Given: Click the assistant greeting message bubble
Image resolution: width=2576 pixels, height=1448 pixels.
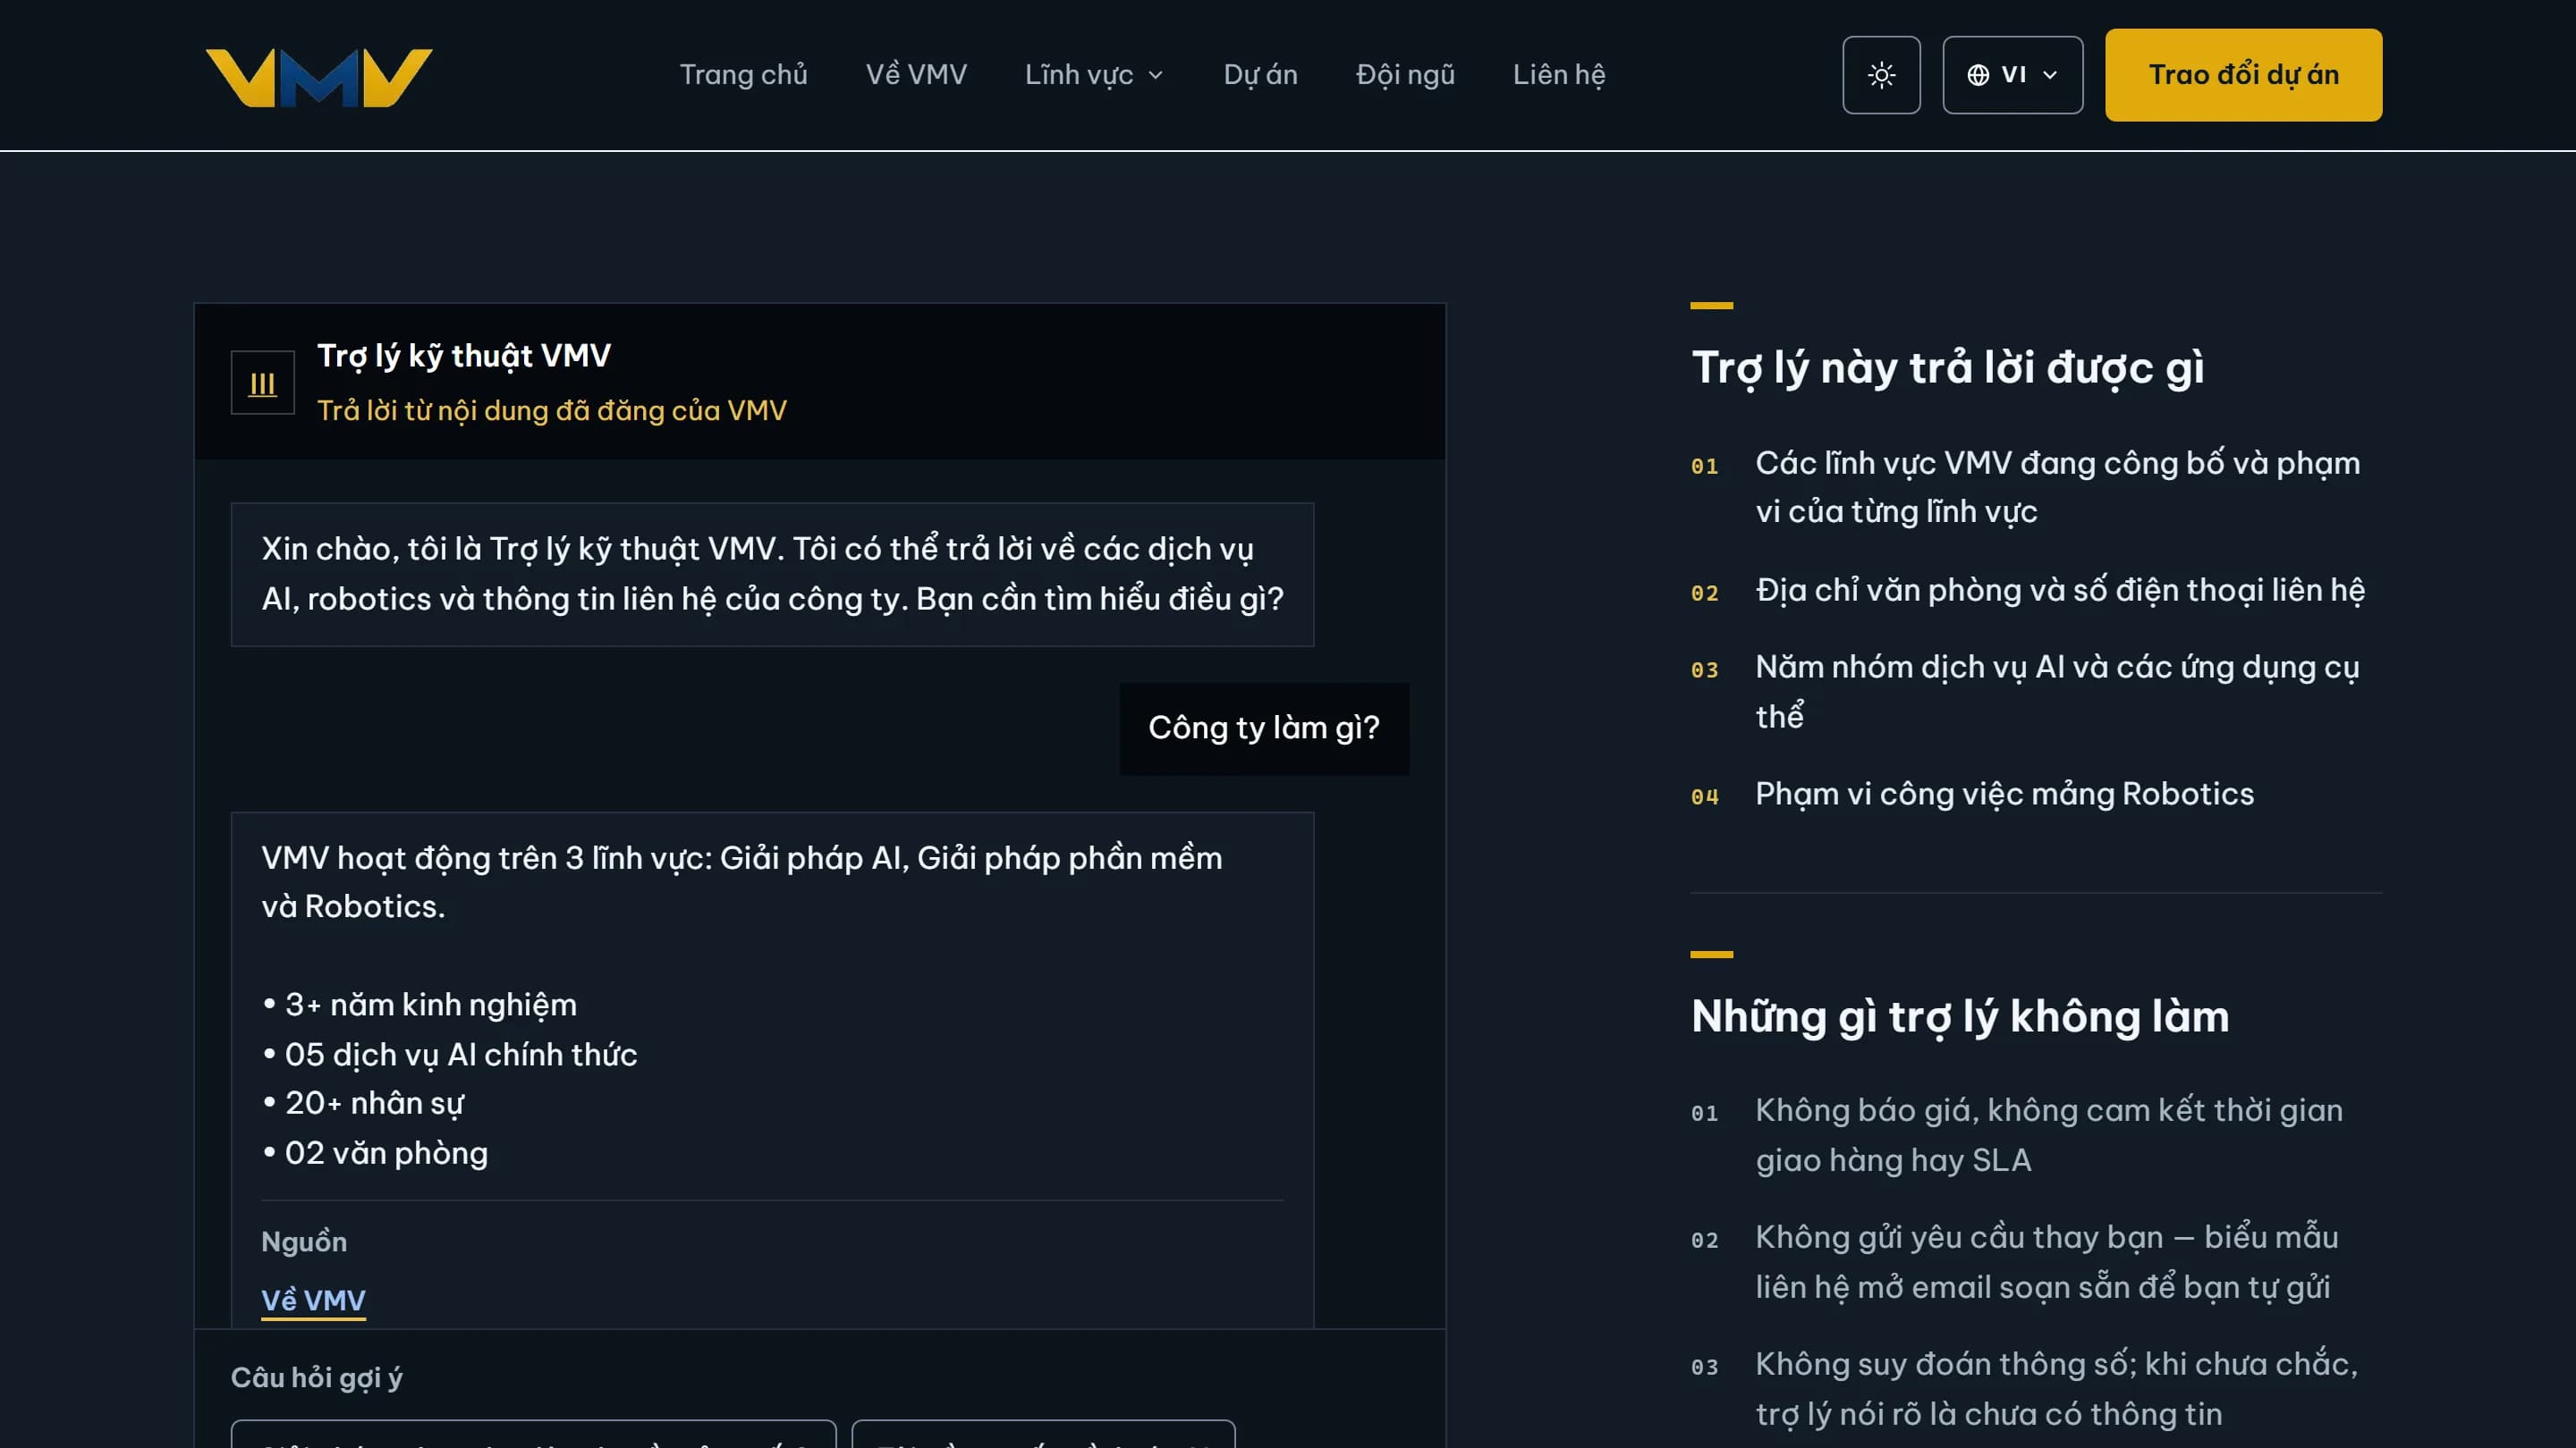Looking at the screenshot, I should [772, 575].
